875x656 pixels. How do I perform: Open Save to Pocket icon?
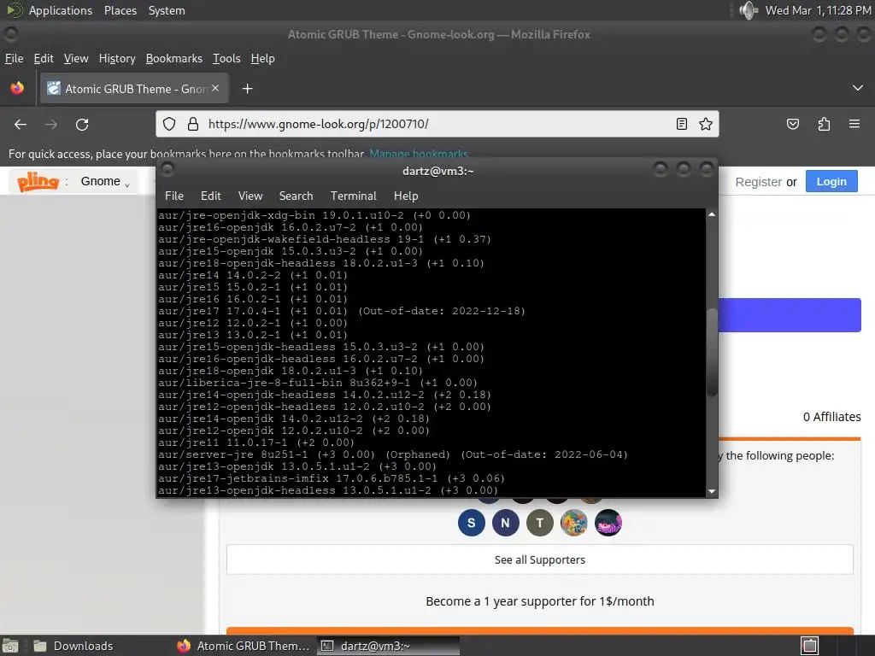click(793, 124)
